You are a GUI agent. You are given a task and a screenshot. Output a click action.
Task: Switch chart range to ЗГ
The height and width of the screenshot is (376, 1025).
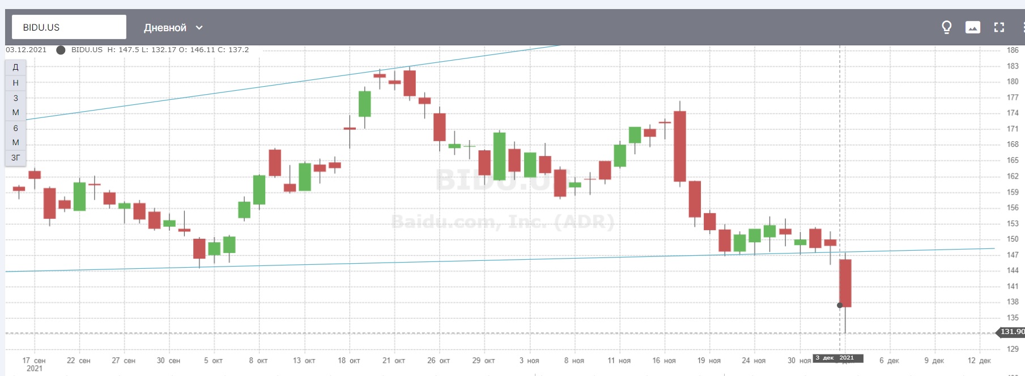(15, 158)
